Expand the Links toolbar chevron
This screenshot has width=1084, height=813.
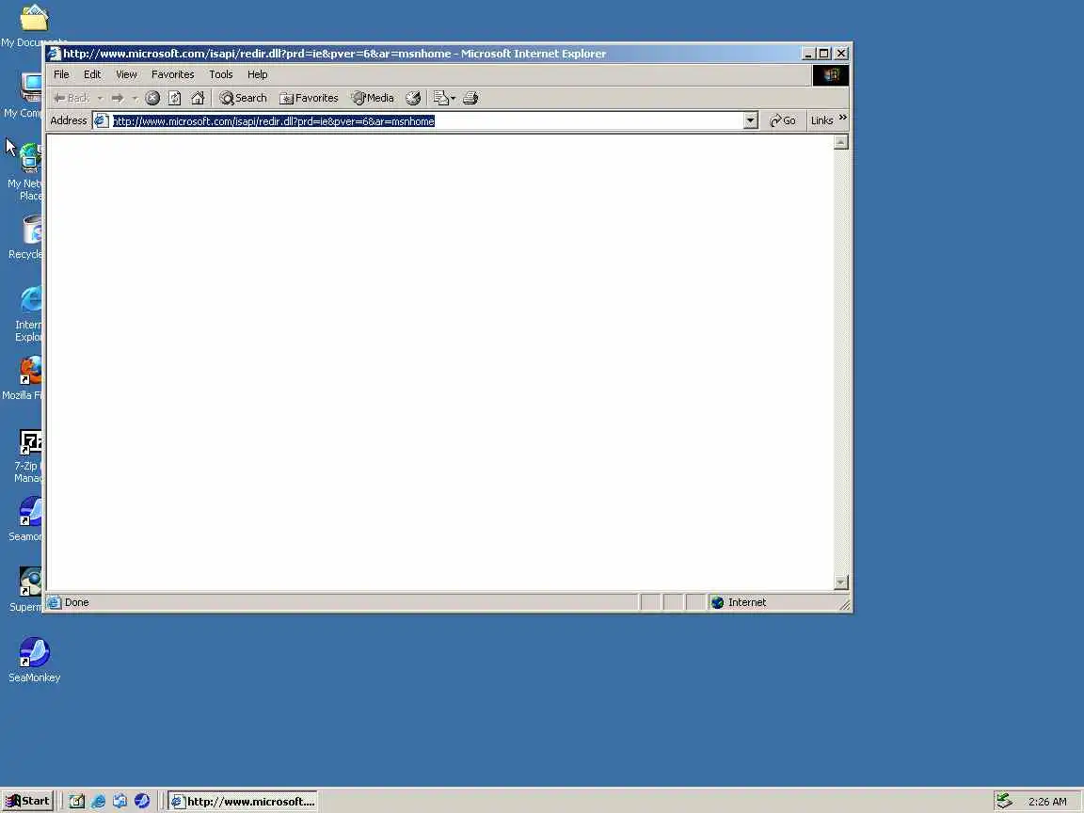[843, 118]
